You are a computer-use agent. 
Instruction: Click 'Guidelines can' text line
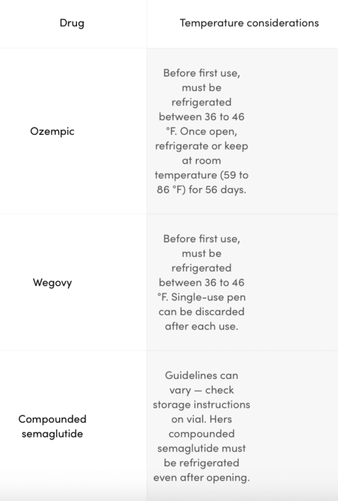202,376
